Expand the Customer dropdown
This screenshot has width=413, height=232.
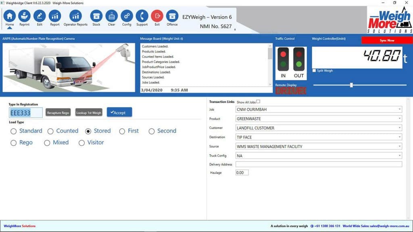pos(400,128)
